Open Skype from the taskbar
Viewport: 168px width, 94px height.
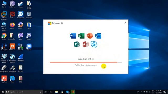[x=68, y=92]
